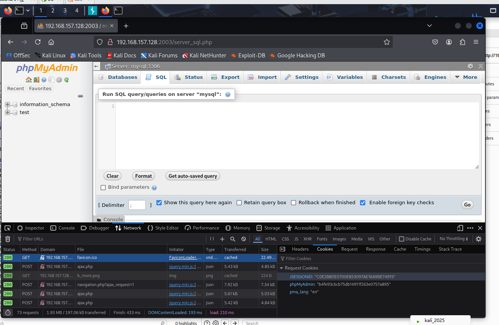Expand the test database tree node
This screenshot has width=499, height=325.
tap(8, 112)
